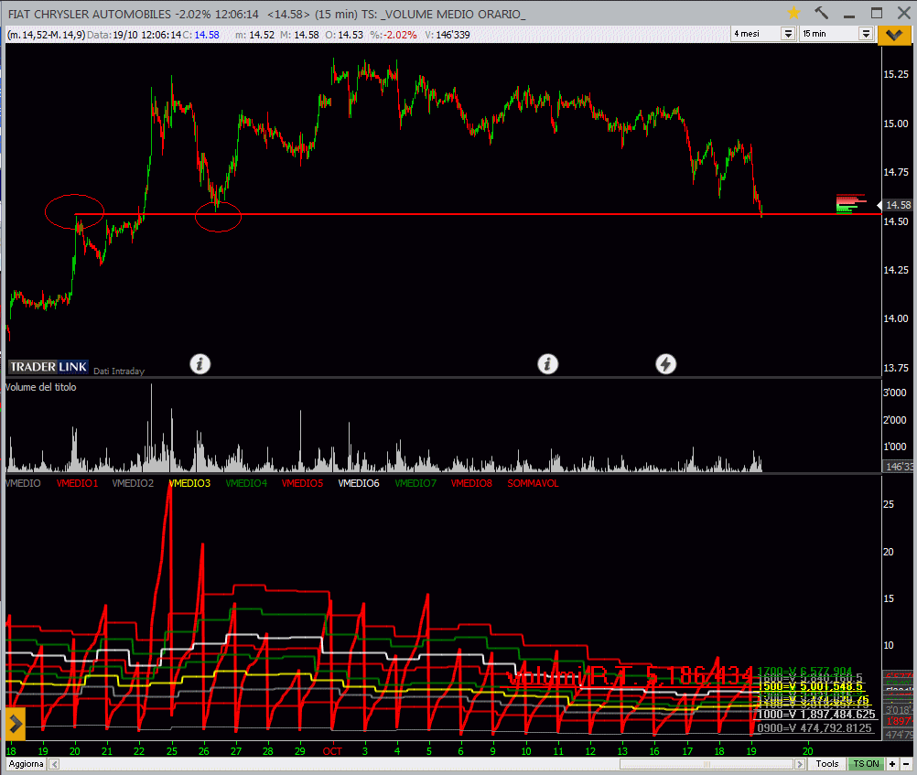The image size is (917, 775).
Task: Click the orange chevron-down panel button
Action: coord(893,35)
